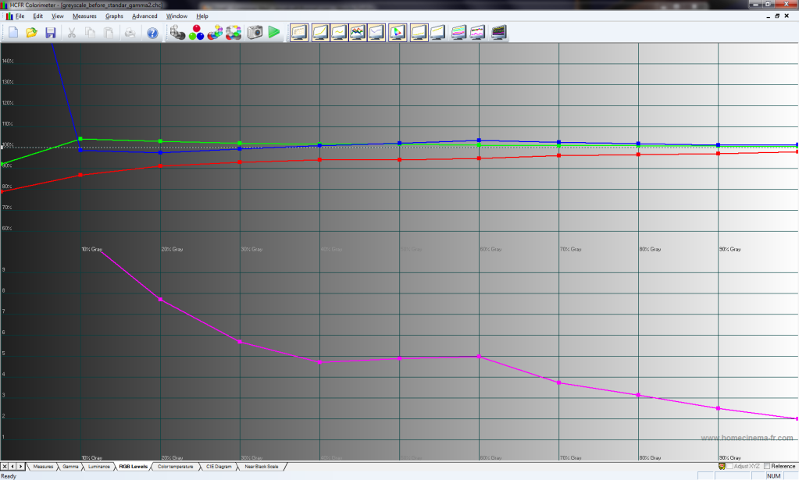Click the sensor camera icon
The width and height of the screenshot is (799, 480).
[x=255, y=33]
